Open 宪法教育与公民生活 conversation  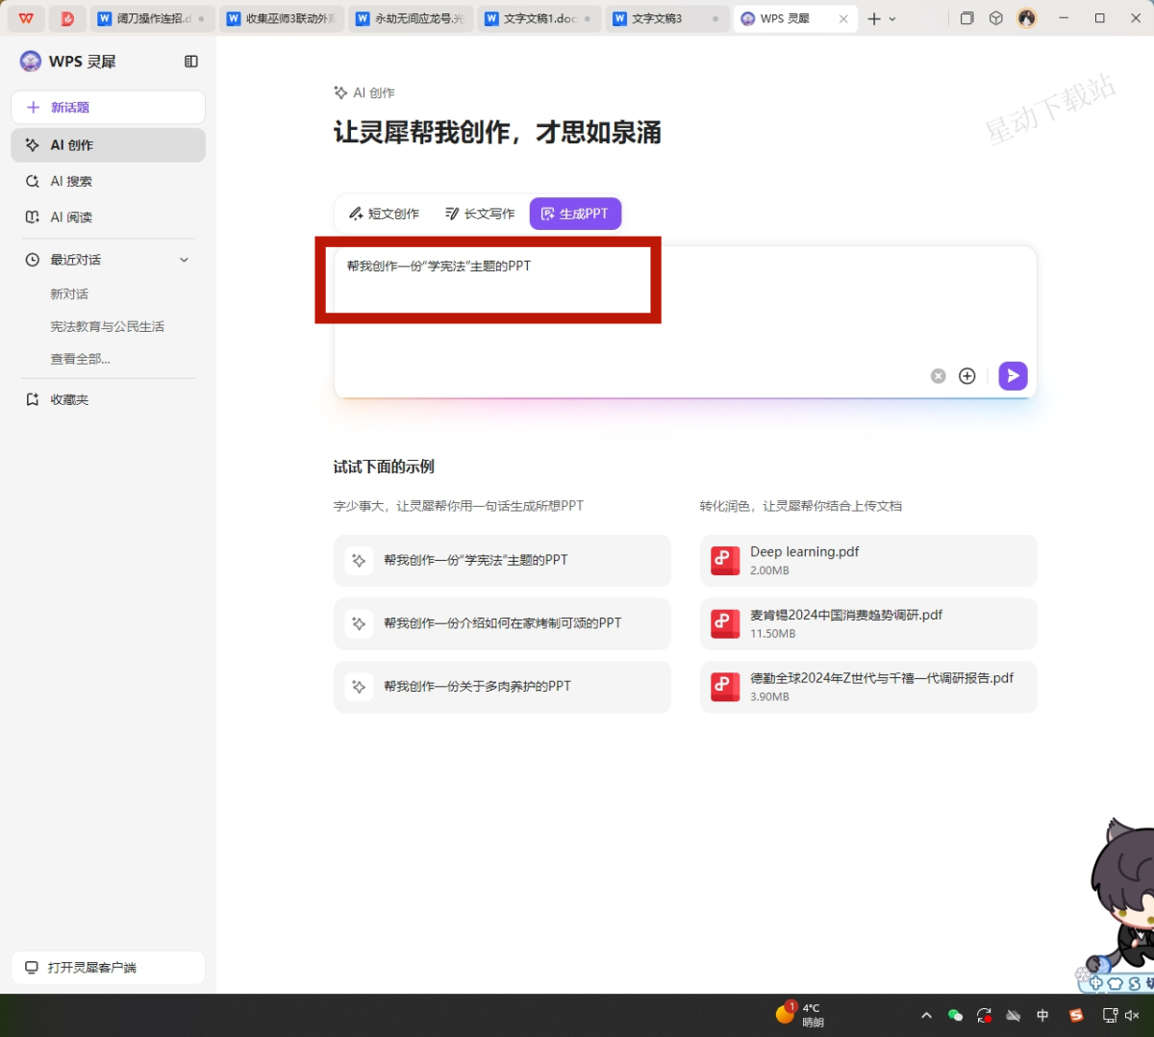108,327
